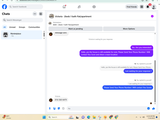Open conversation information purple icon
Screen dimensions: 160x120
152,16
